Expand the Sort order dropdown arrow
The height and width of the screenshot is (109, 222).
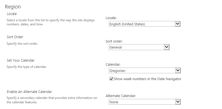[x=166, y=47]
